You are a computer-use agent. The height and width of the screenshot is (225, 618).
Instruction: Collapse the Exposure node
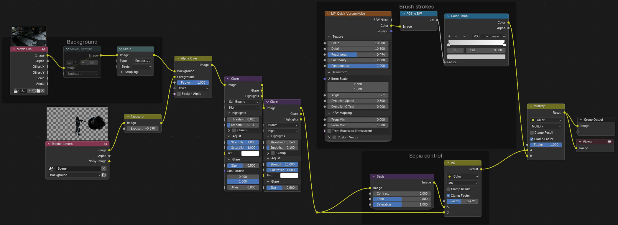[128, 117]
